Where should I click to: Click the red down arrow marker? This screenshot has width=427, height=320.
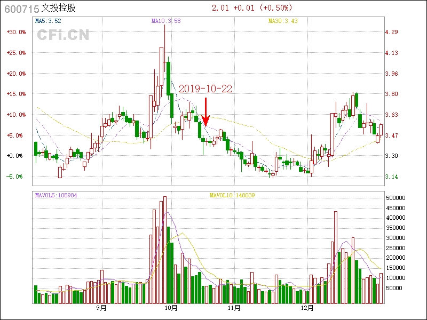pos(206,112)
